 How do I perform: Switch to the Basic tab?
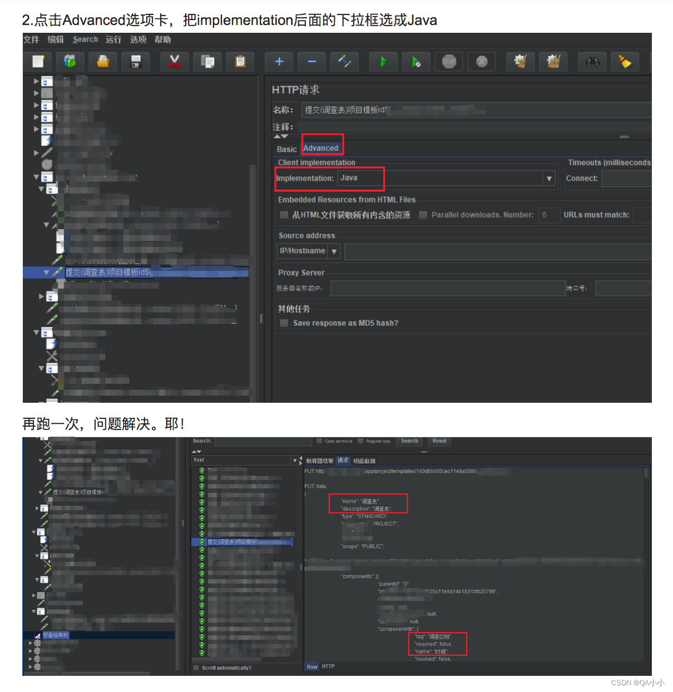[x=287, y=149]
